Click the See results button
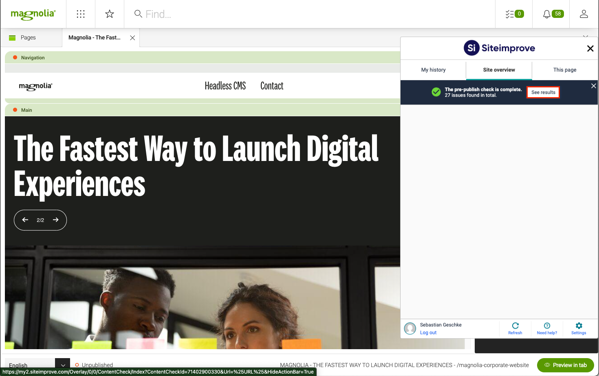 pos(543,92)
